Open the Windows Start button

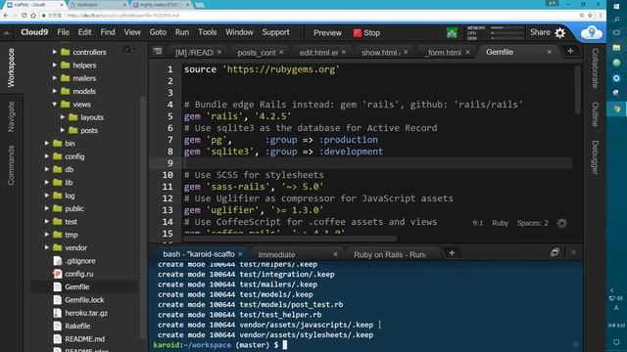pos(616,7)
